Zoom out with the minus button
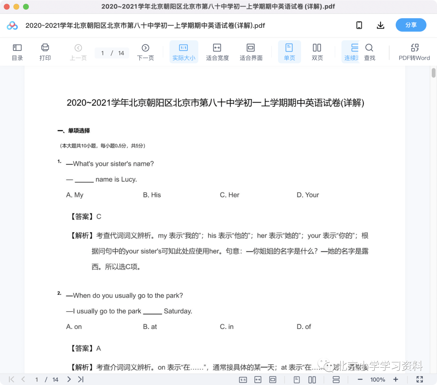 point(360,379)
